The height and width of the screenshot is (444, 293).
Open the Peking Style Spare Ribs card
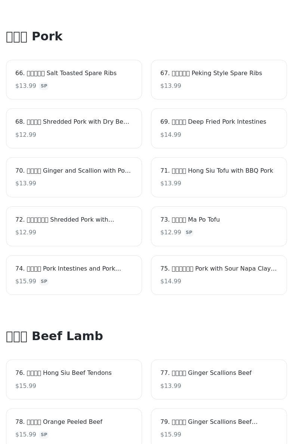click(x=219, y=80)
